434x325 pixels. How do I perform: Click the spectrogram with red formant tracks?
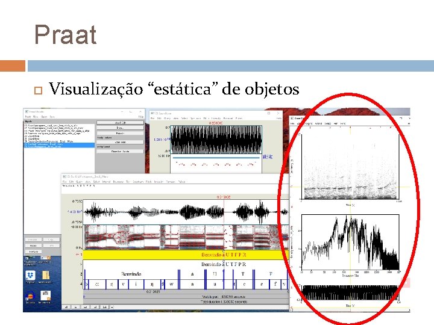click(186, 237)
